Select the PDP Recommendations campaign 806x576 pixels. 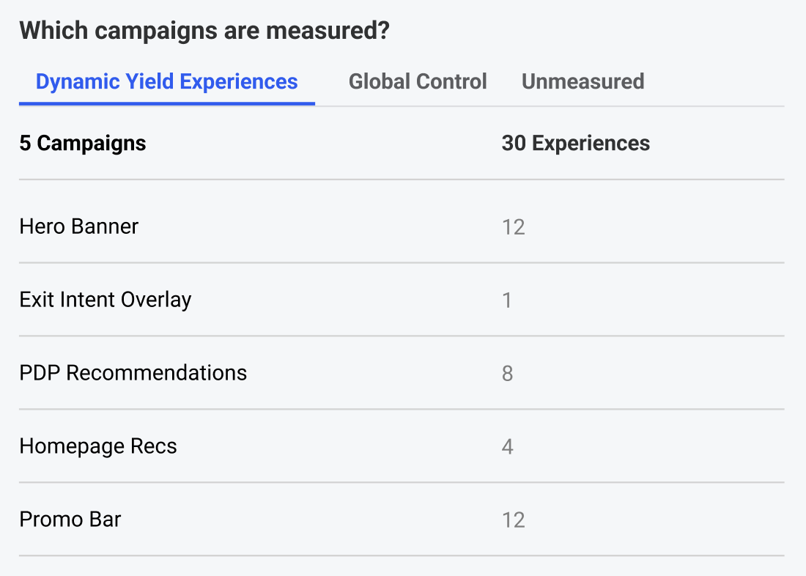(x=402, y=373)
